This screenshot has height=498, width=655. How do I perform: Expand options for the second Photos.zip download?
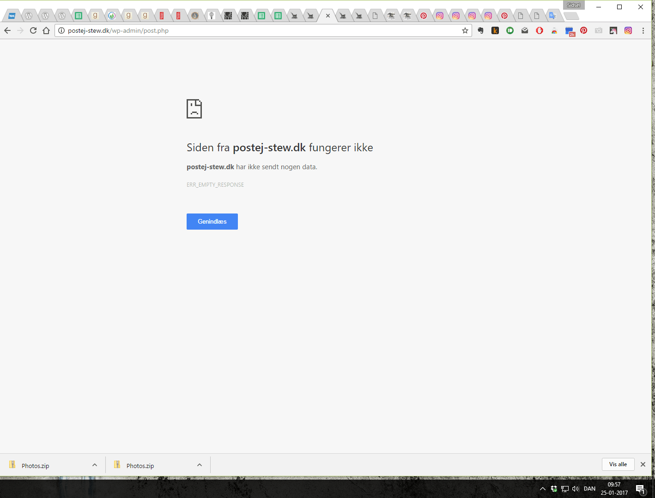pos(200,465)
